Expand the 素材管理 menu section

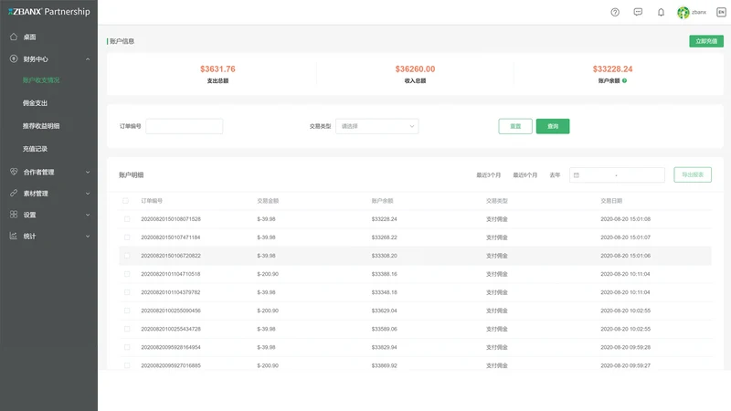pyautogui.click(x=88, y=194)
